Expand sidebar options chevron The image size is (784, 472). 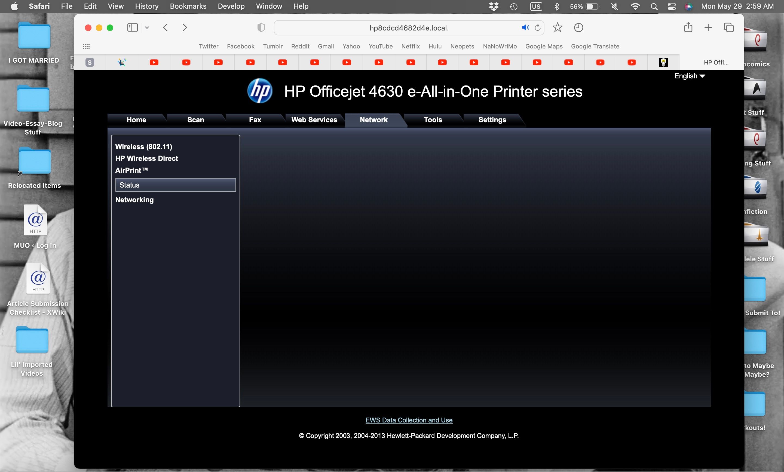tap(147, 28)
